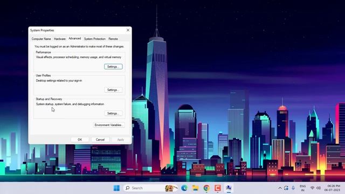Click the 'Performance' group label

43,52
